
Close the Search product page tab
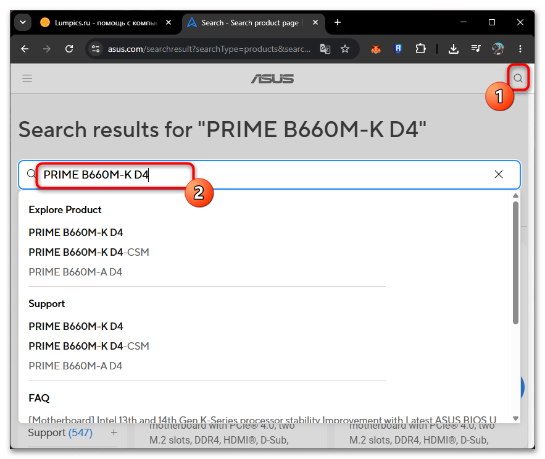coord(315,23)
